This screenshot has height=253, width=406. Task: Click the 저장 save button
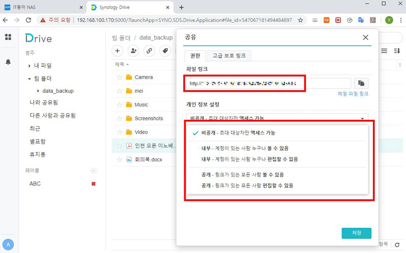click(356, 233)
